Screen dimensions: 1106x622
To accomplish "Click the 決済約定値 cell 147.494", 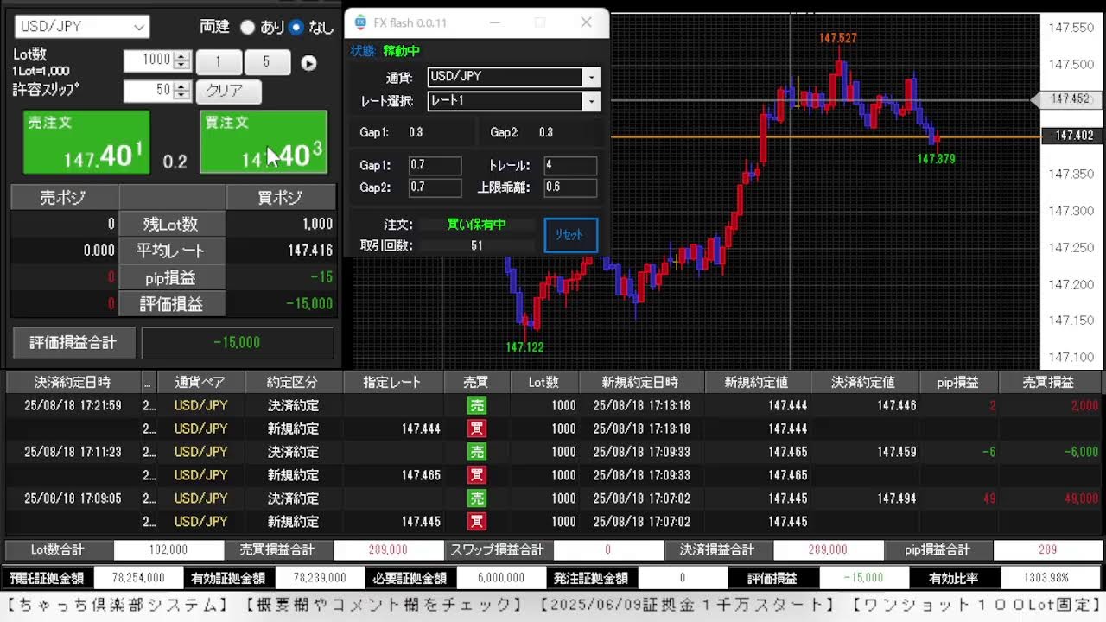I will tap(897, 498).
